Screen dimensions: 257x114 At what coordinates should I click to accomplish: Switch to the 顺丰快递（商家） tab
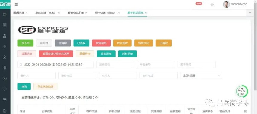pos(105,13)
